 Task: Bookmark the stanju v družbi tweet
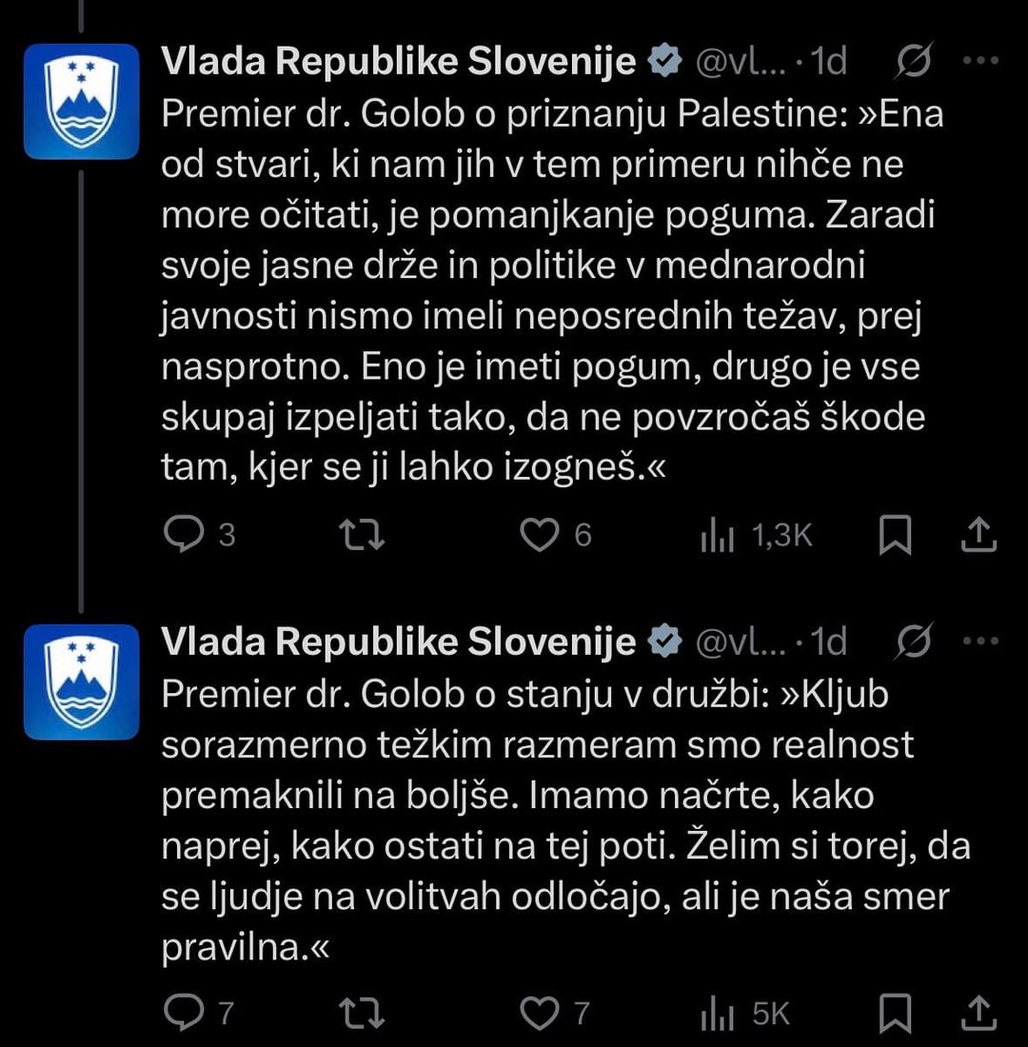894,1013
